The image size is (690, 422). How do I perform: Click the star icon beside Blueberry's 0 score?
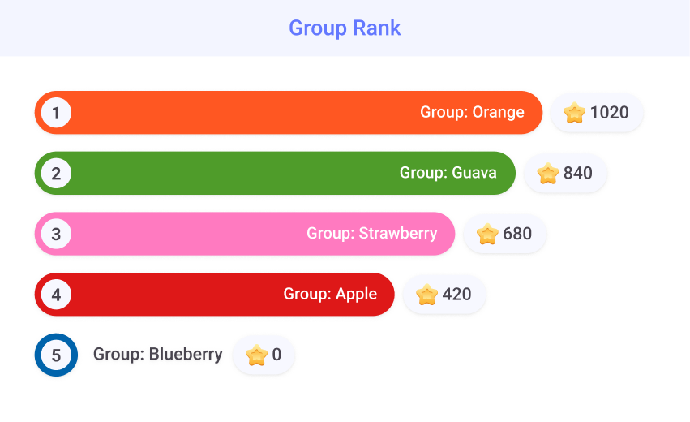click(x=256, y=355)
